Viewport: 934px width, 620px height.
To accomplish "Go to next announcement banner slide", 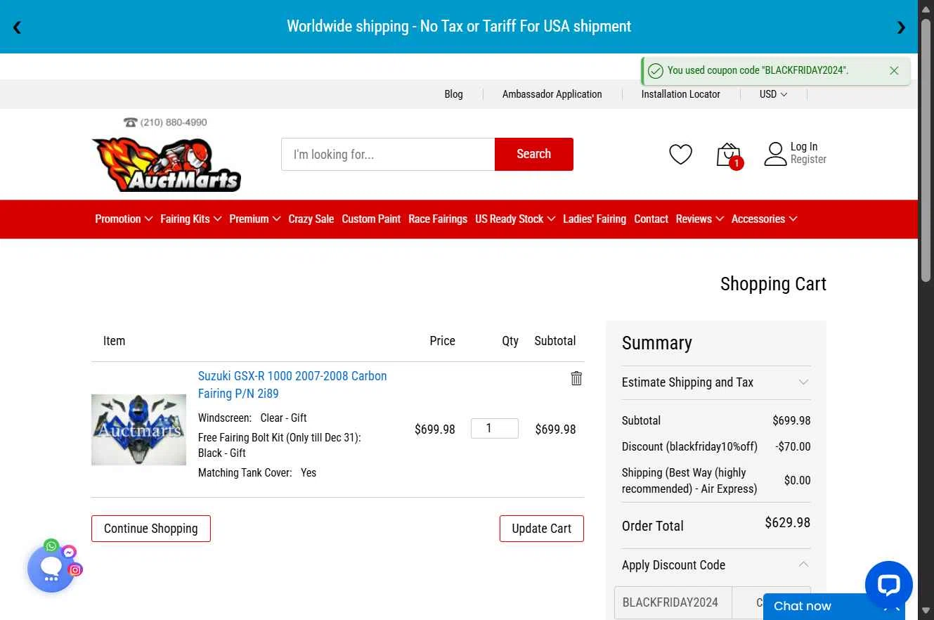I will (901, 27).
